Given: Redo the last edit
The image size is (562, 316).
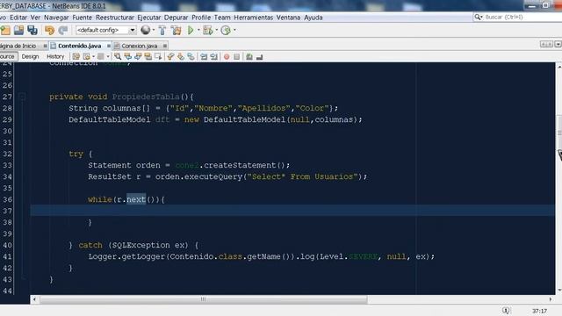Looking at the screenshot, I should 63,31.
